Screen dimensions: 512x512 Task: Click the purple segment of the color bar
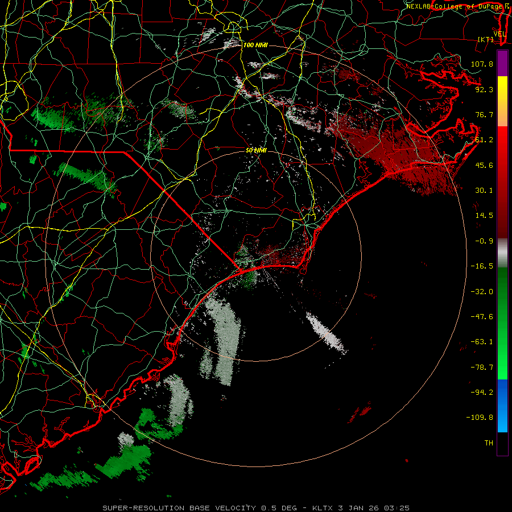tap(502, 63)
